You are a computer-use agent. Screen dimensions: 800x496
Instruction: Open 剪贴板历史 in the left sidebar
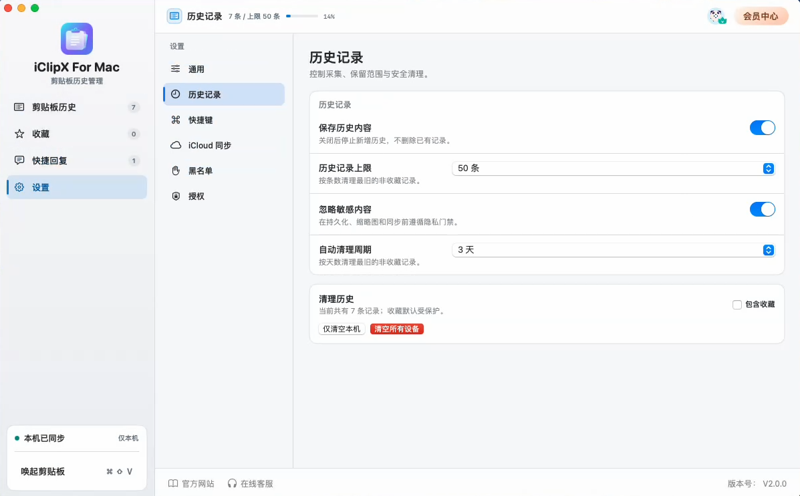click(77, 107)
